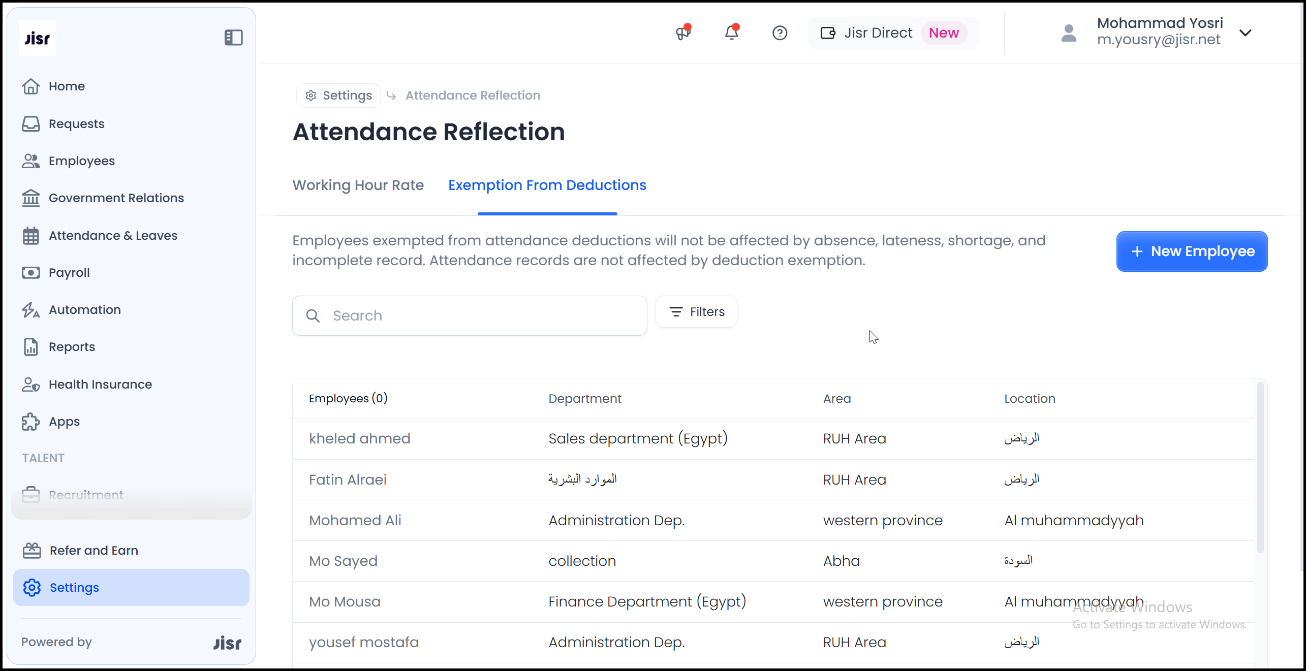
Task: Open Payroll from sidebar
Action: [x=69, y=273]
